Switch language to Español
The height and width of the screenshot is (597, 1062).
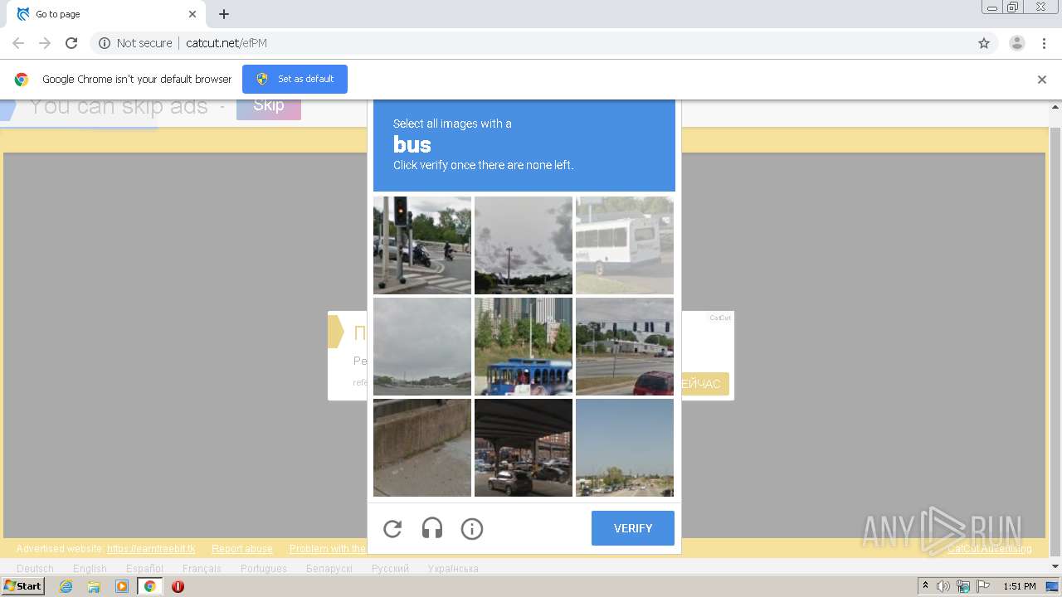point(144,569)
